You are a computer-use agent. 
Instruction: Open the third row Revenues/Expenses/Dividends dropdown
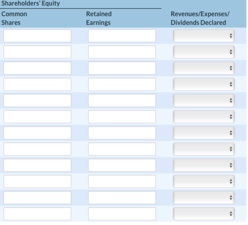coord(204,68)
